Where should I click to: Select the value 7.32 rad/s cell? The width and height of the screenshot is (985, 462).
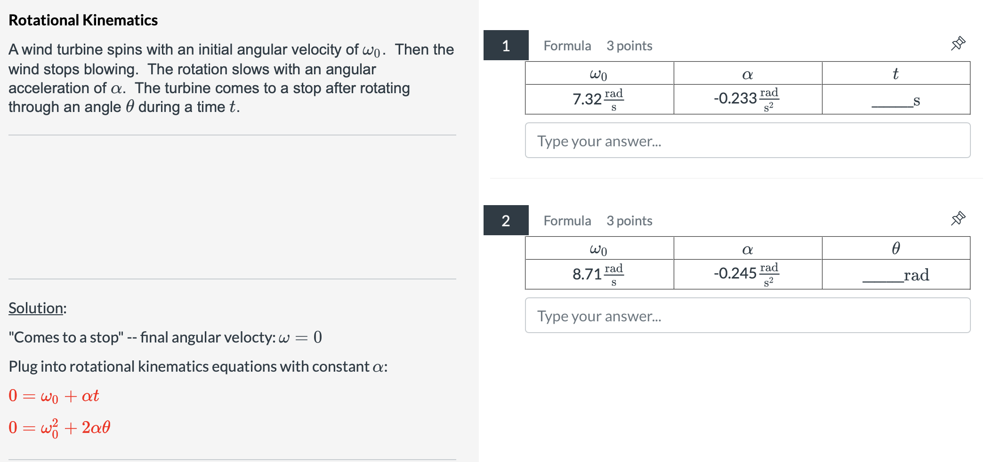598,99
